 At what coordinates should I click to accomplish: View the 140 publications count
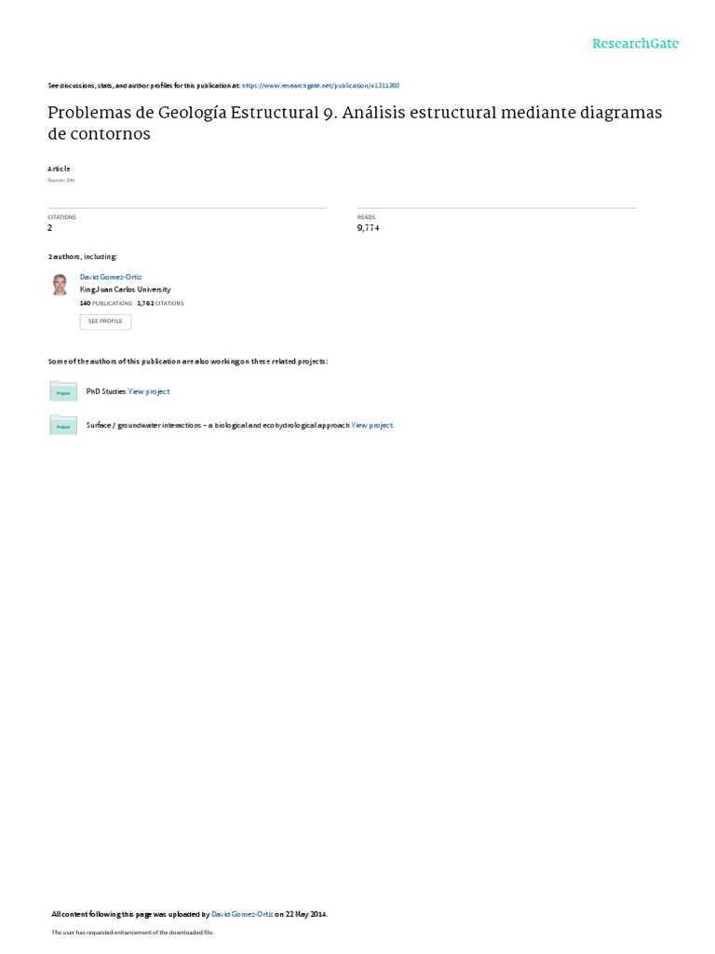point(106,303)
